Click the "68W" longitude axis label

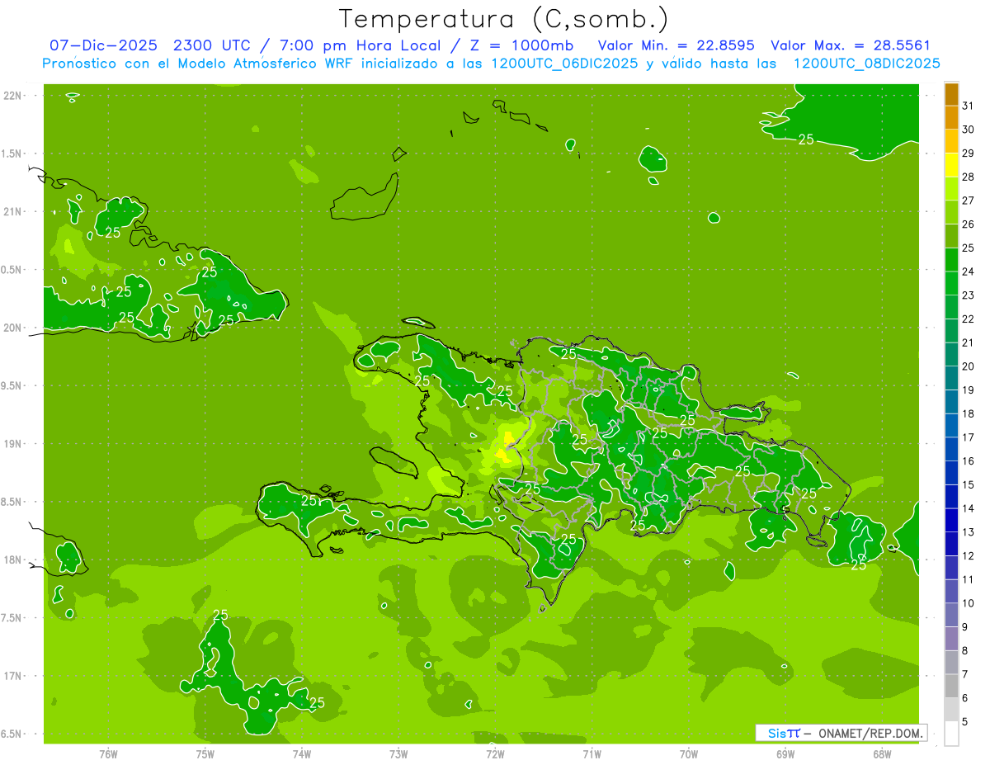(x=882, y=753)
